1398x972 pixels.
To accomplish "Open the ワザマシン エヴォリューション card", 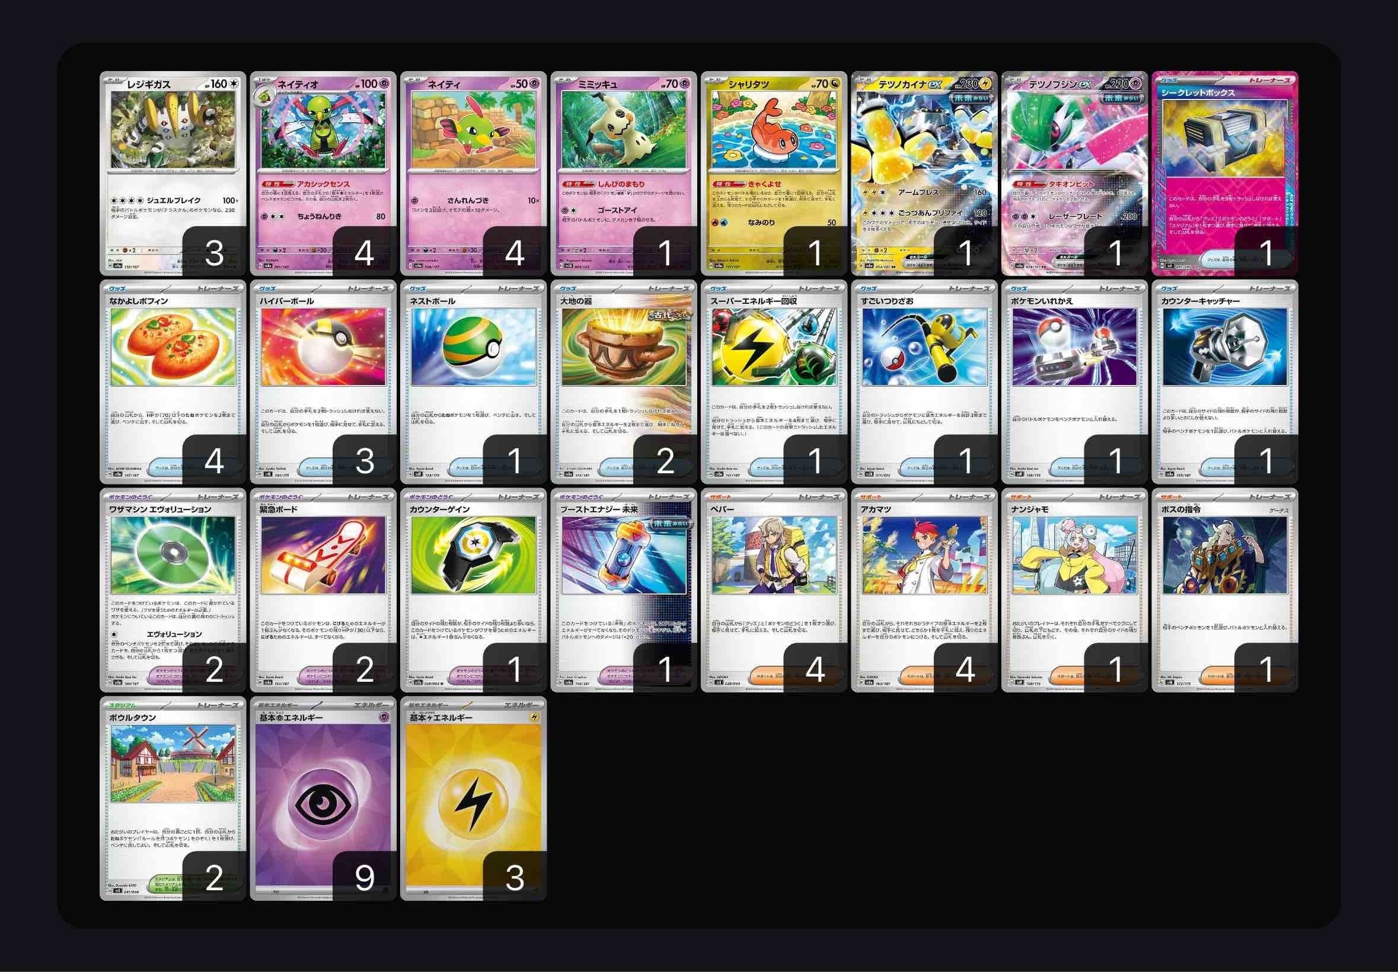I will [x=173, y=590].
